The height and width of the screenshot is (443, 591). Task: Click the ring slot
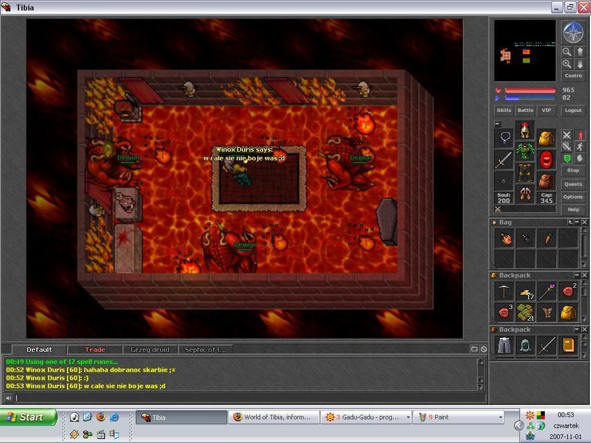[504, 182]
